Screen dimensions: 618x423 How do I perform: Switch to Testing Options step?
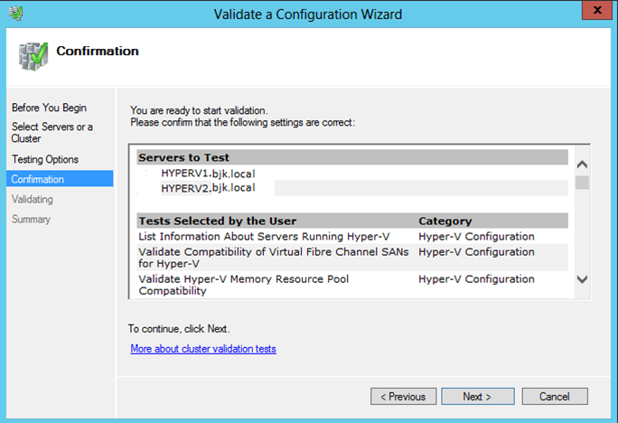(x=45, y=159)
